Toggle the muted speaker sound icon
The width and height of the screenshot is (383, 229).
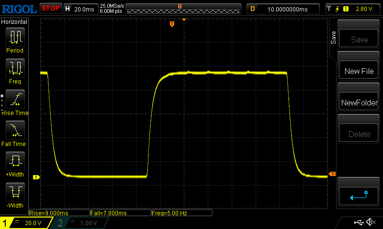pyautogui.click(x=371, y=222)
